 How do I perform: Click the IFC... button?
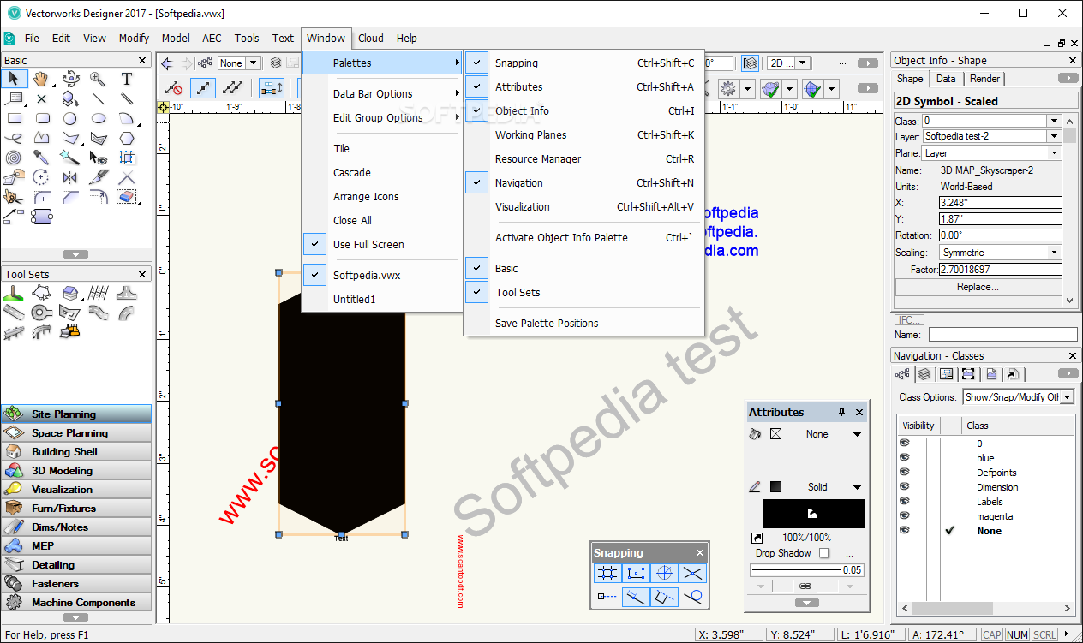(x=909, y=320)
